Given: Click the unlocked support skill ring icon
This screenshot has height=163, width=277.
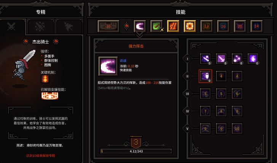Looking at the screenshot, I should [x=50, y=96].
